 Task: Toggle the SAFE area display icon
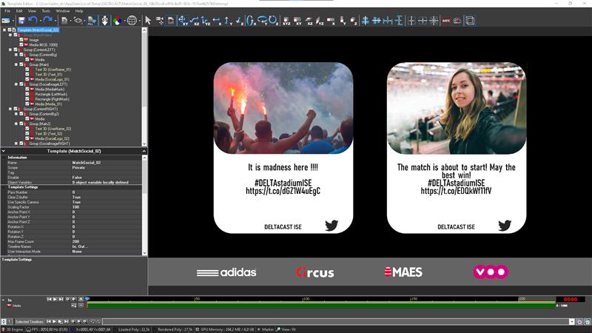[445, 20]
